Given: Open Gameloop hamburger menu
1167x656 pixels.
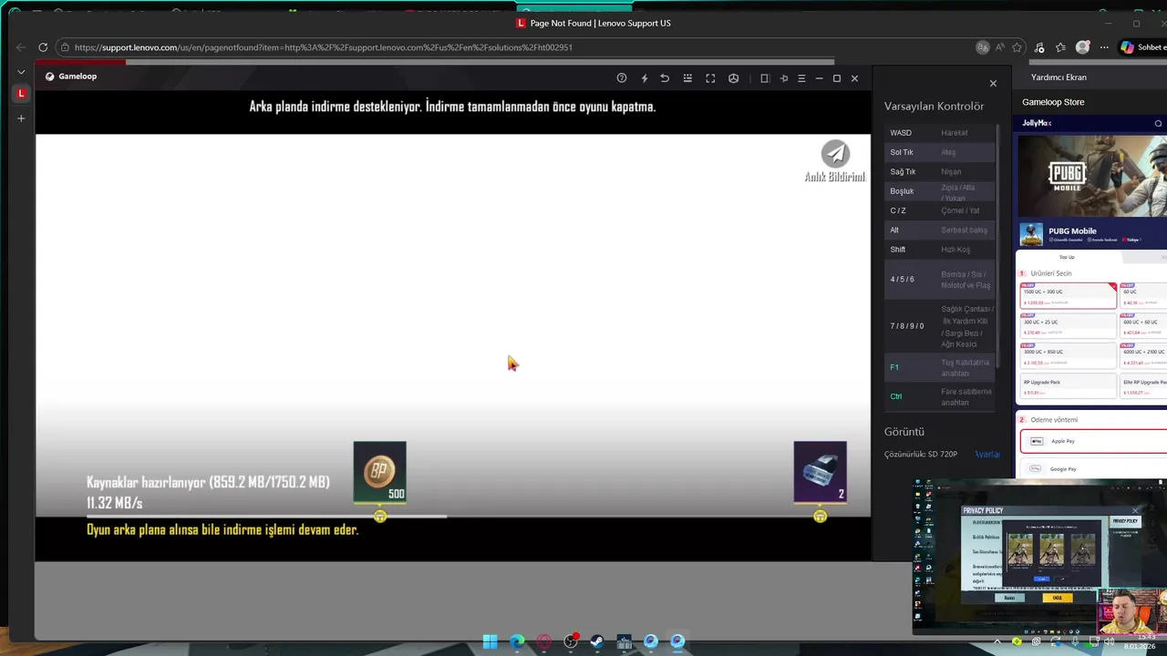Looking at the screenshot, I should (x=801, y=78).
